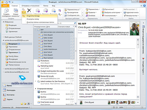
Task: Open Входящие (2) folder under account
Action: (17, 44)
